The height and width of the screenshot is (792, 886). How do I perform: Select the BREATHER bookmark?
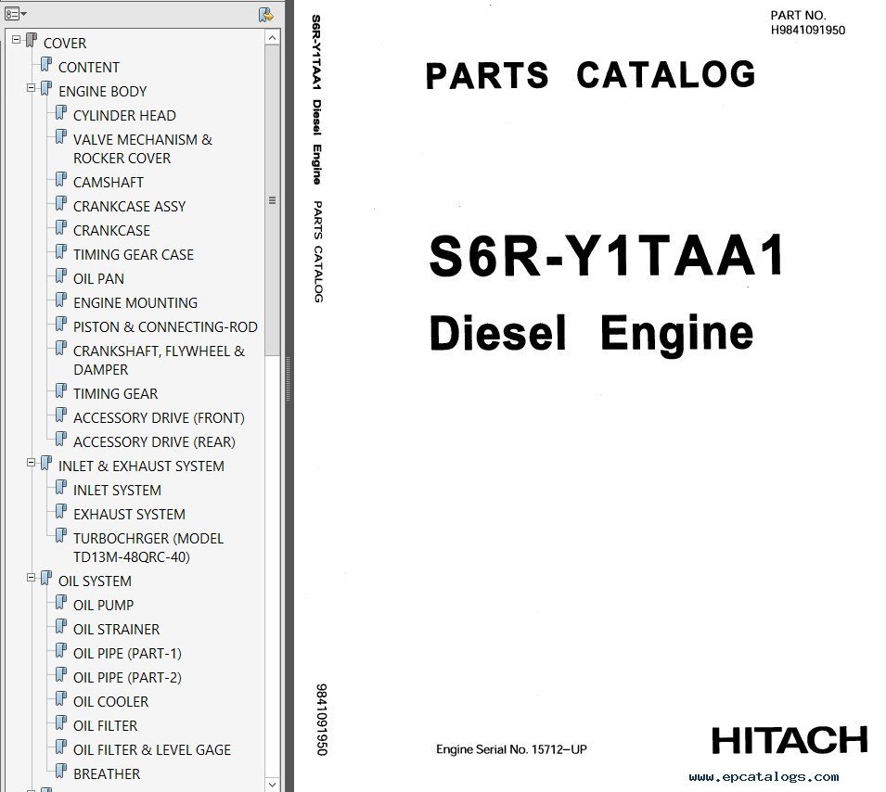click(x=107, y=774)
